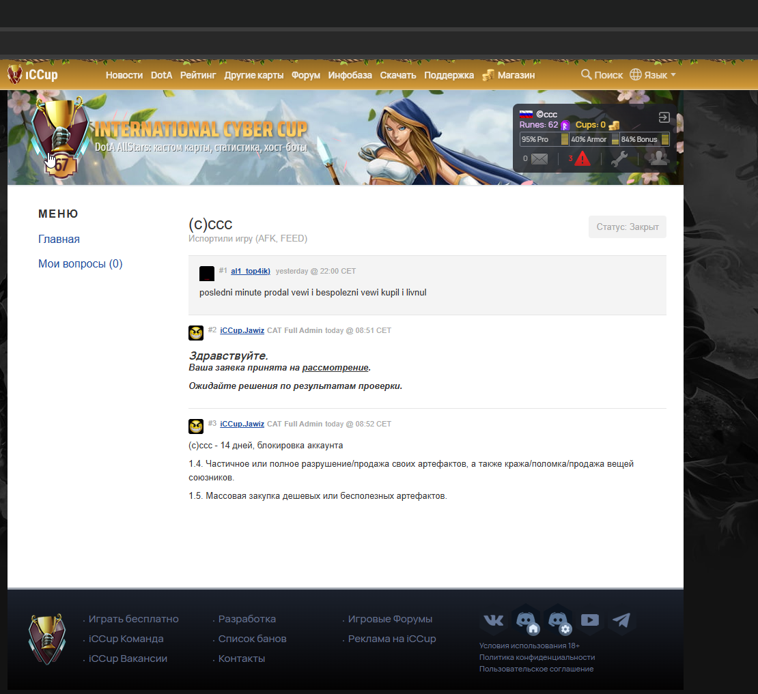The width and height of the screenshot is (758, 694).
Task: Open Мои вопросы (0)
Action: click(x=81, y=263)
